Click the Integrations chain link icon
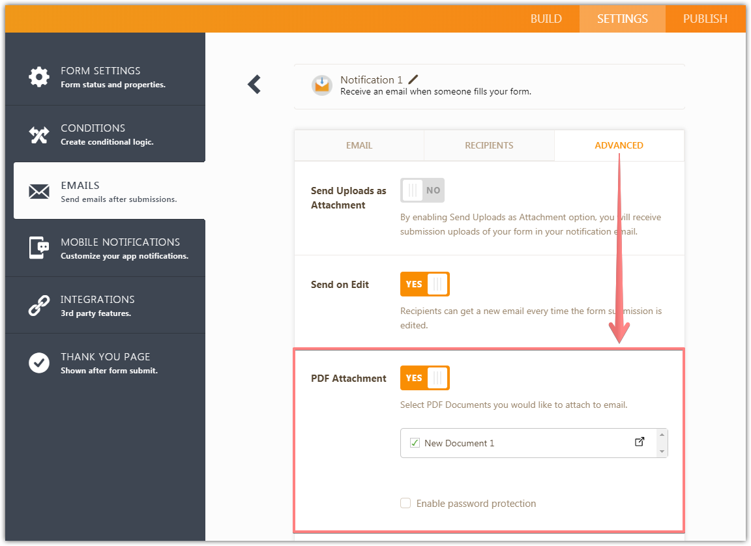This screenshot has height=546, width=751. [39, 305]
